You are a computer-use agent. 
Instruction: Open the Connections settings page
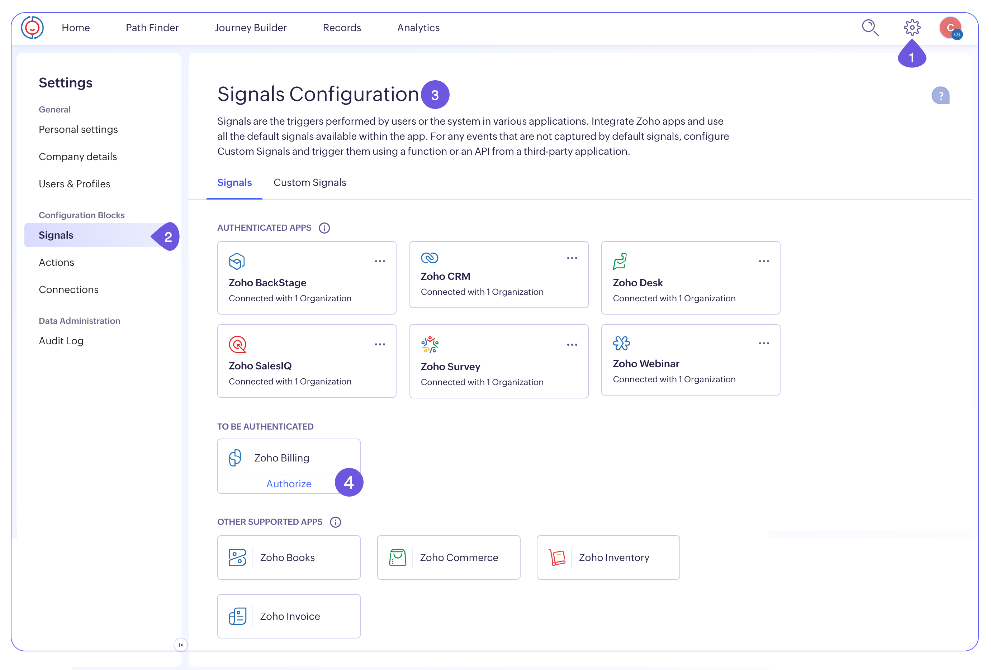pos(68,290)
